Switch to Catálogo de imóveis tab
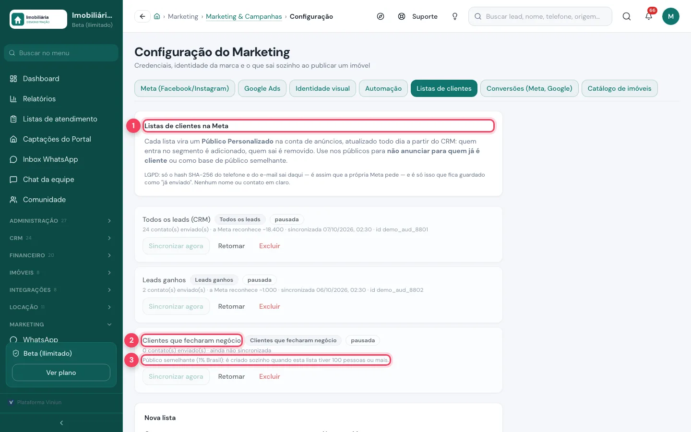 click(x=620, y=88)
